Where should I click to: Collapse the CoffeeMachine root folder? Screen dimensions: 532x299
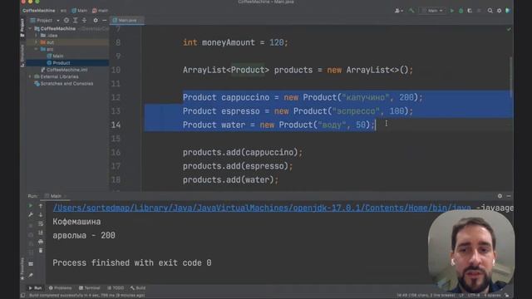click(30, 28)
